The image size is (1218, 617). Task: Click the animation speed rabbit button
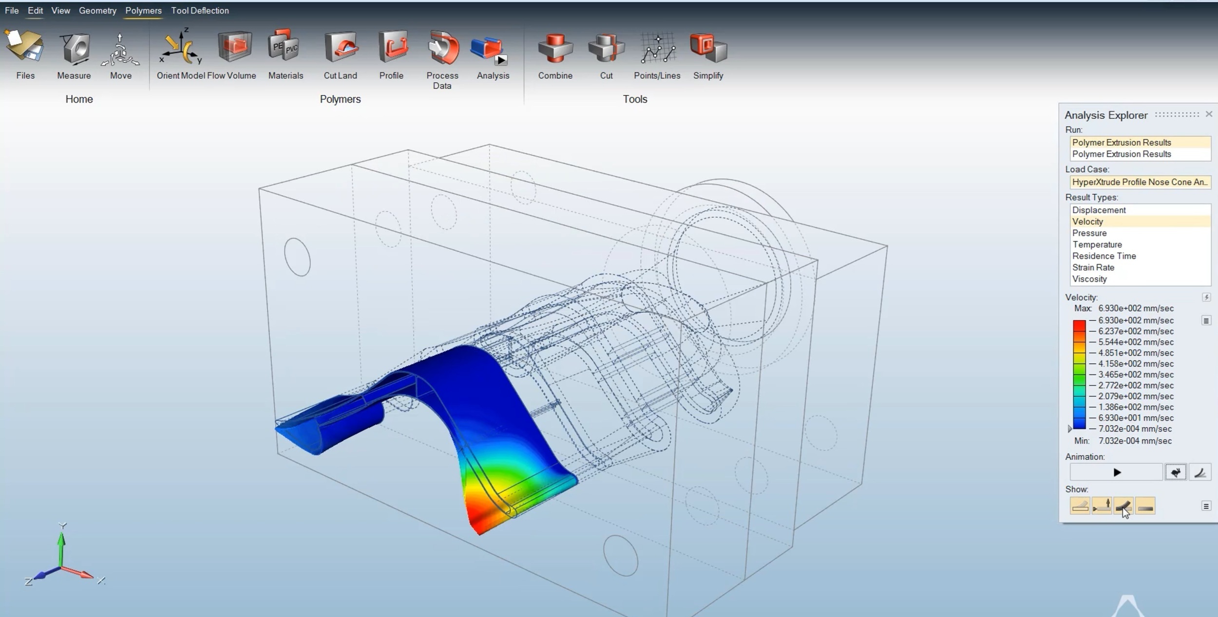[1175, 472]
